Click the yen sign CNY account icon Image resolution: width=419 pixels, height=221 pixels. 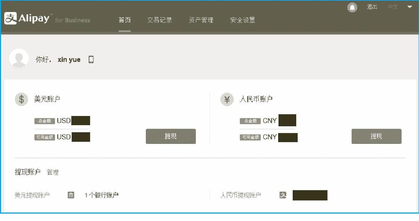[227, 99]
